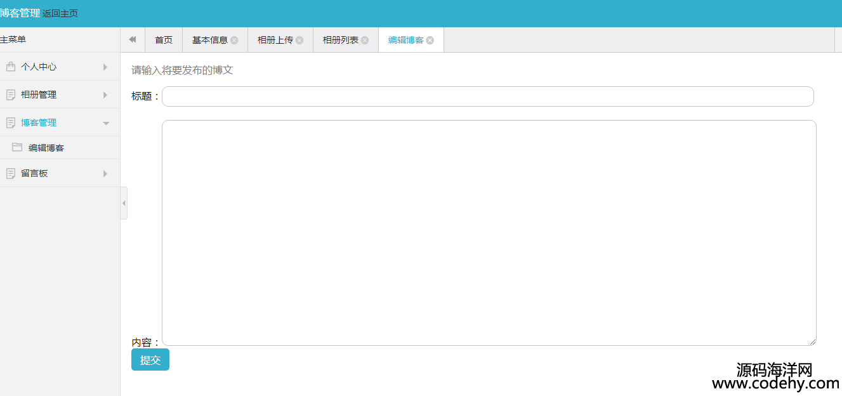
Task: Click the double-arrow tab scroll left icon
Action: (x=133, y=39)
